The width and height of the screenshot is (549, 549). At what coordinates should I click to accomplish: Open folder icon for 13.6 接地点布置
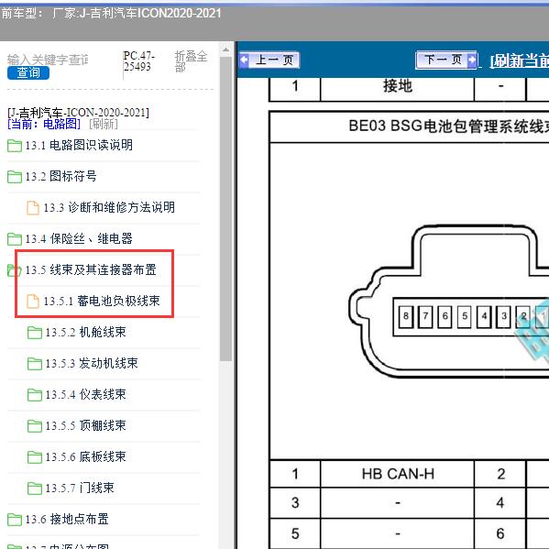coord(15,520)
